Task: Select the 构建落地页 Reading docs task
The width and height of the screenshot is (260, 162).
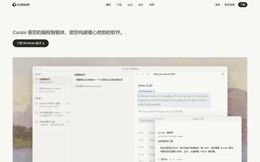Action: (x=52, y=81)
